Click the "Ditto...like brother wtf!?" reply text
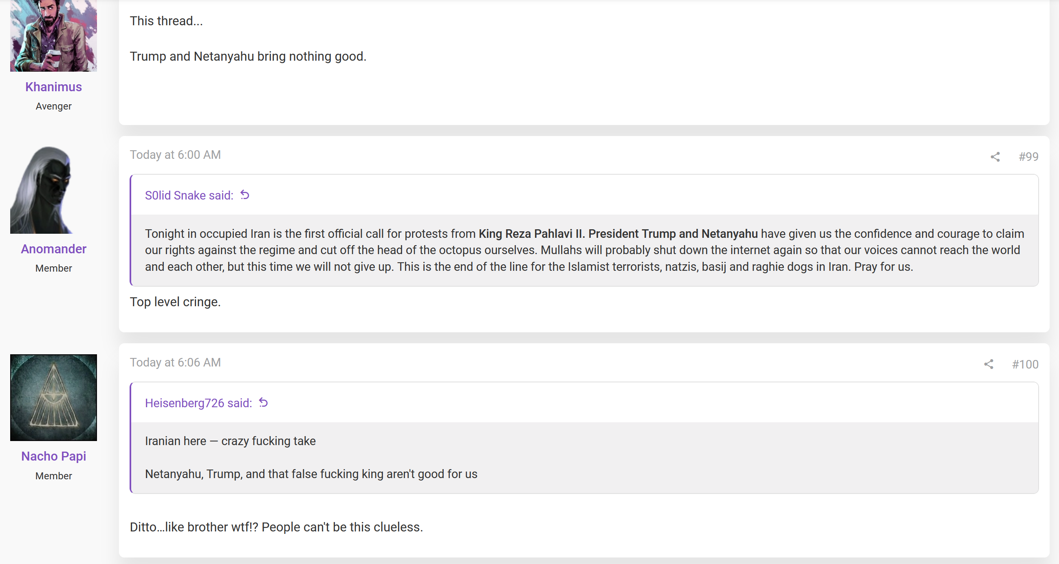 [276, 527]
